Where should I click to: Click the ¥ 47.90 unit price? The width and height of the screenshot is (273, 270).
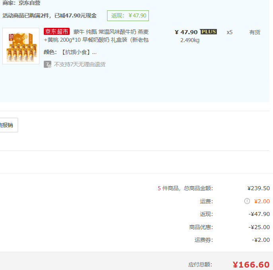pos(186,32)
